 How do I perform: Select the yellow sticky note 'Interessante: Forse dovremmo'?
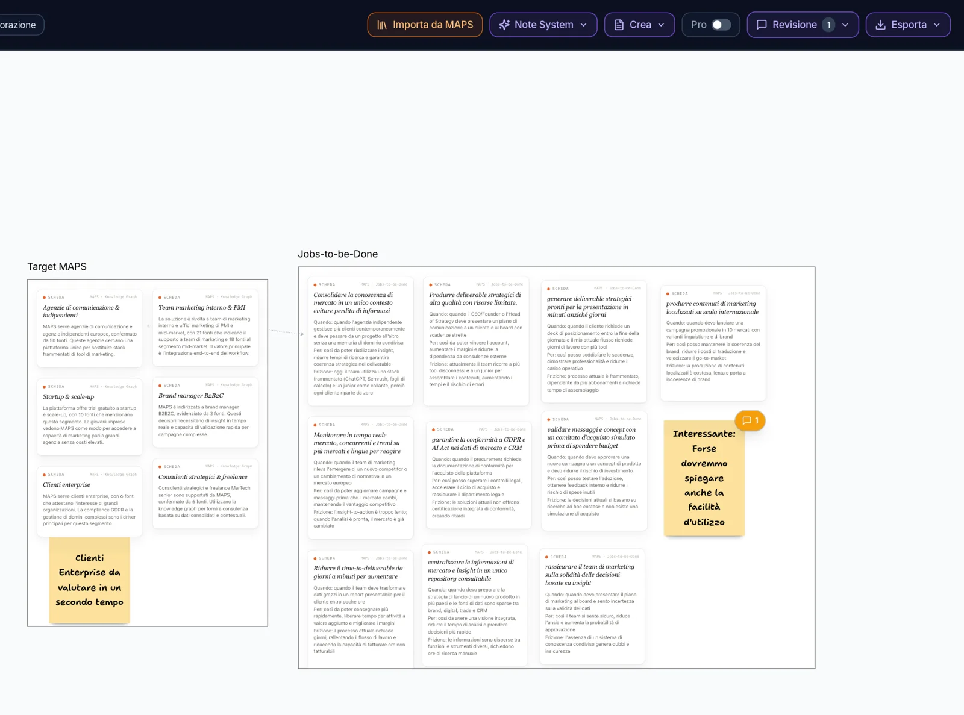point(704,478)
